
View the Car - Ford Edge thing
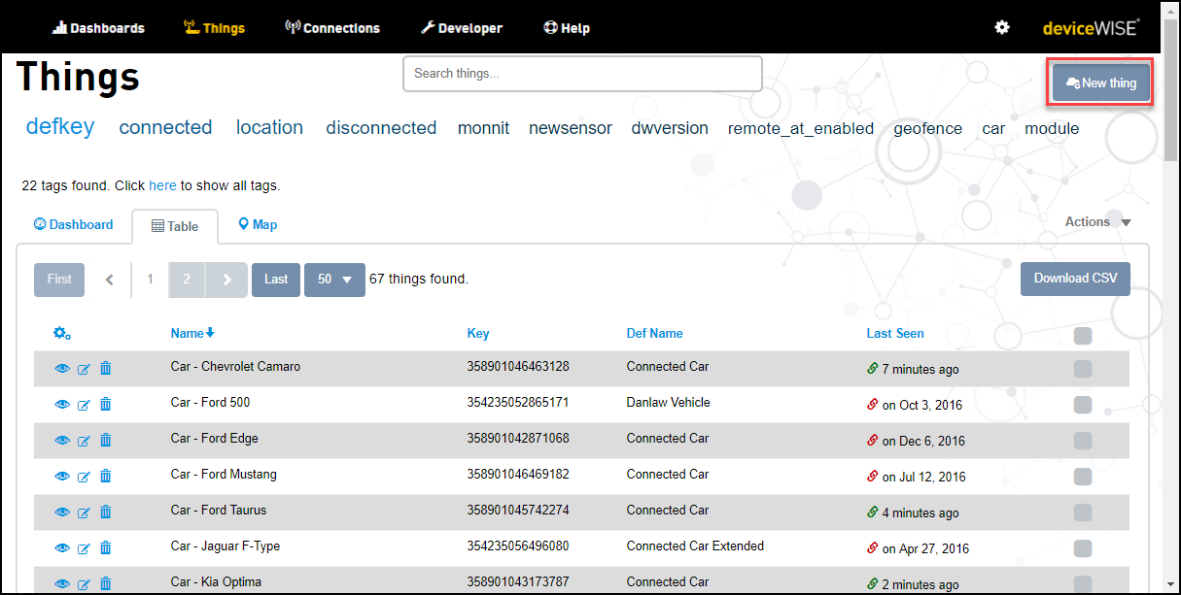click(62, 441)
